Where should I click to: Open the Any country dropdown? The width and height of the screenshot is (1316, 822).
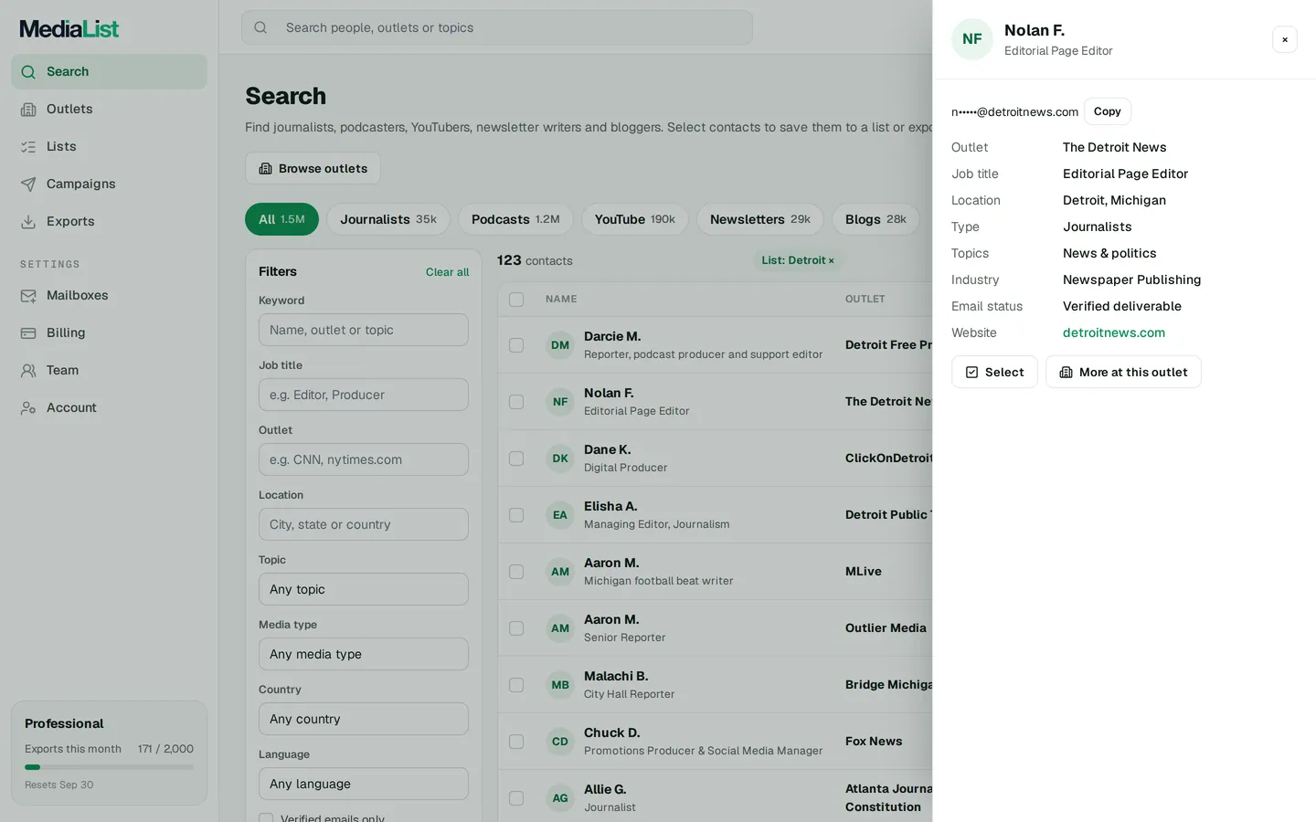pos(364,719)
